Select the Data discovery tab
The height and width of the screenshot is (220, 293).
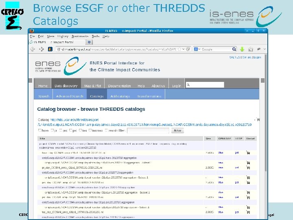pos(66,84)
